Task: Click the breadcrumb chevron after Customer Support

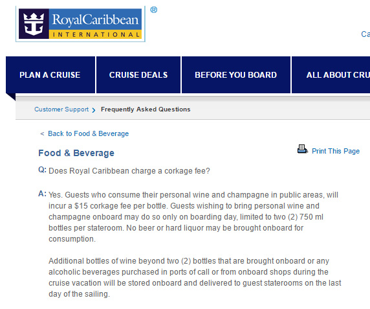Action: click(x=94, y=110)
